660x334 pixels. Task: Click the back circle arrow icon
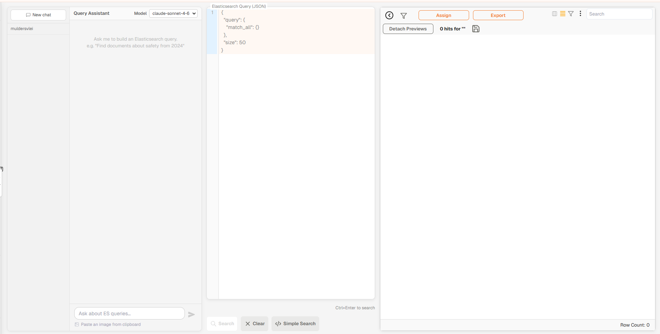point(389,15)
